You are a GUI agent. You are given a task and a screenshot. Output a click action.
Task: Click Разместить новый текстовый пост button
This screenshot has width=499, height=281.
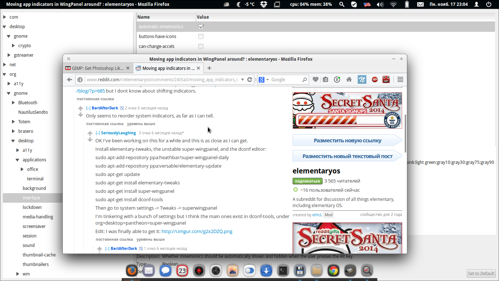click(347, 156)
